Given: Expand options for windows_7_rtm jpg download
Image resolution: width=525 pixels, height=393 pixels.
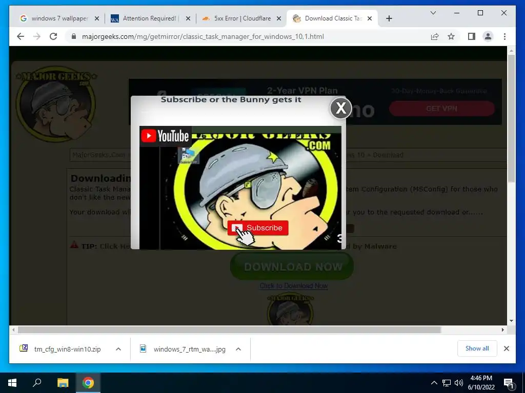Looking at the screenshot, I should pos(238,349).
